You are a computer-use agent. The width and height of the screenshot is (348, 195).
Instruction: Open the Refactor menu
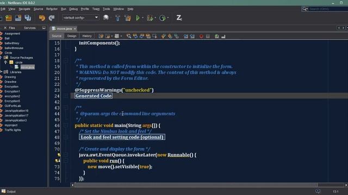pos(52,9)
